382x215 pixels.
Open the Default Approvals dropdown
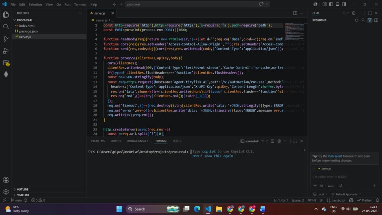click(346, 194)
